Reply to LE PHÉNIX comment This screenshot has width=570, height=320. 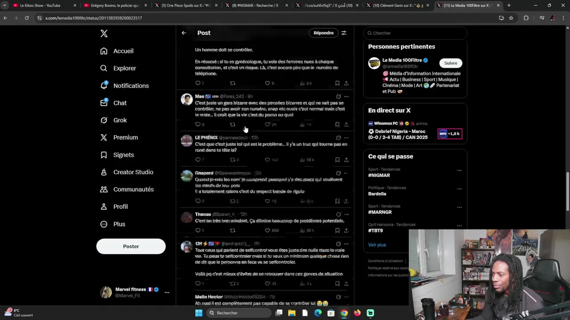click(x=198, y=160)
